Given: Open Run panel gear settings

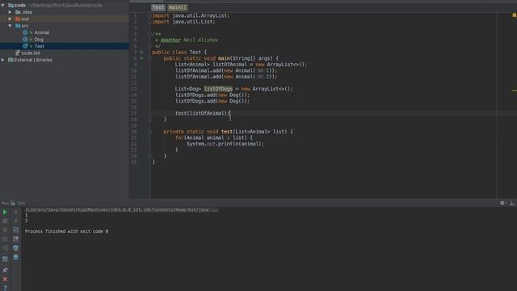Looking at the screenshot, I should click(502, 203).
